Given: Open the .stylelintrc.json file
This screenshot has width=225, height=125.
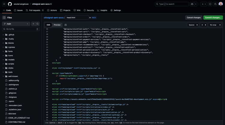Looking at the screenshot, I should [x=15, y=109].
